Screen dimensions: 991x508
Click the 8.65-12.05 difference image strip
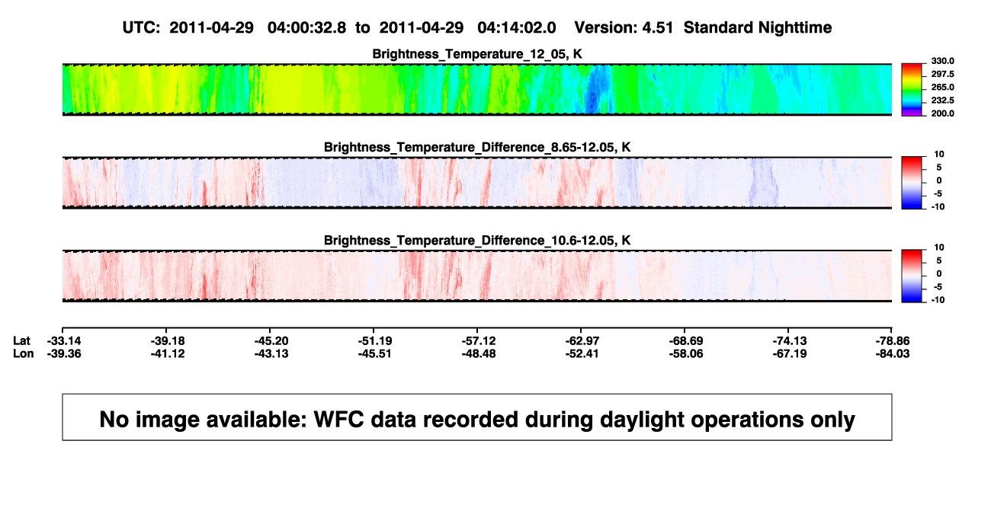pyautogui.click(x=476, y=183)
